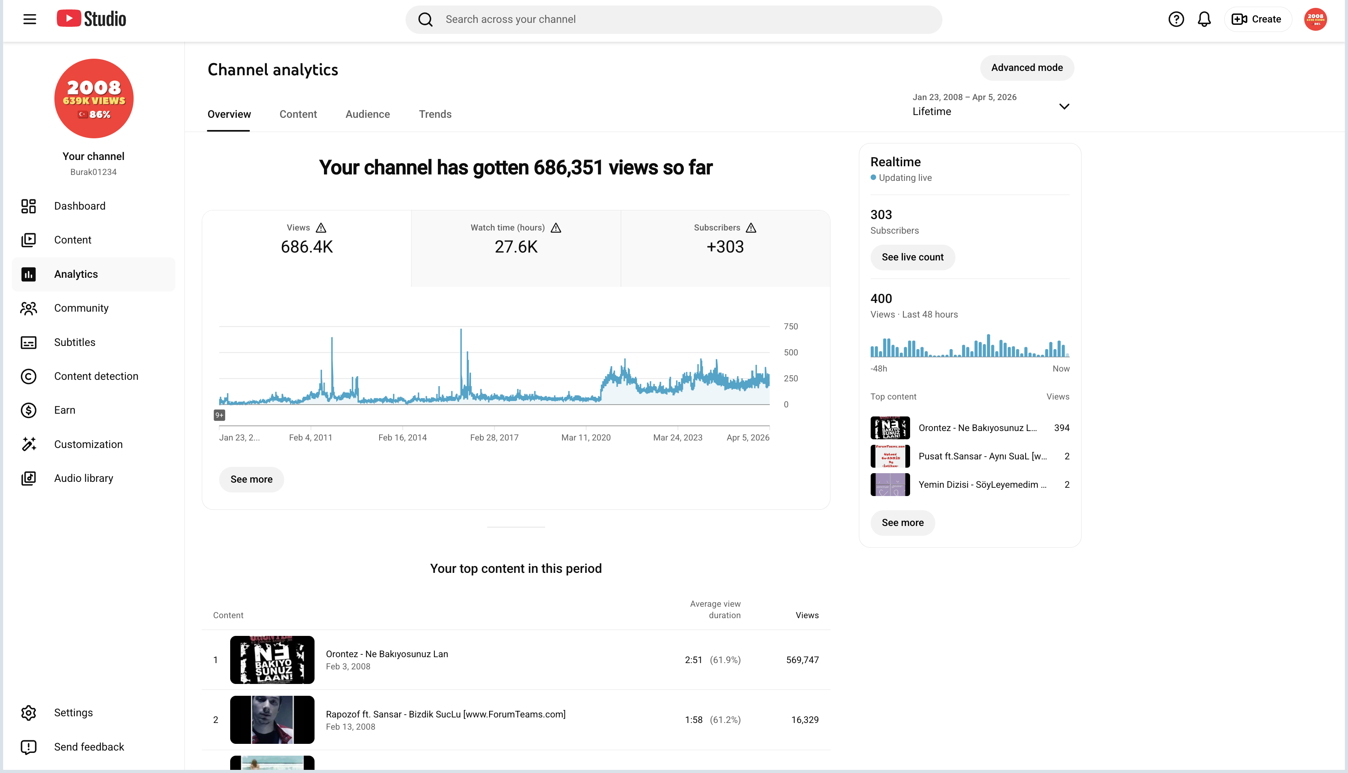1348x773 pixels.
Task: Click the 'Orontez - Ne Bakıyosunuz Lan' title
Action: (x=387, y=654)
